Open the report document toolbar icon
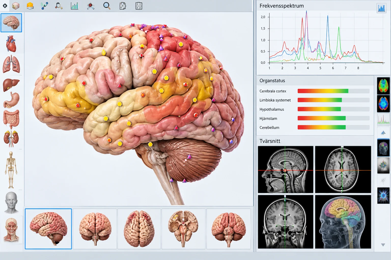The height and width of the screenshot is (260, 391). pos(123,6)
